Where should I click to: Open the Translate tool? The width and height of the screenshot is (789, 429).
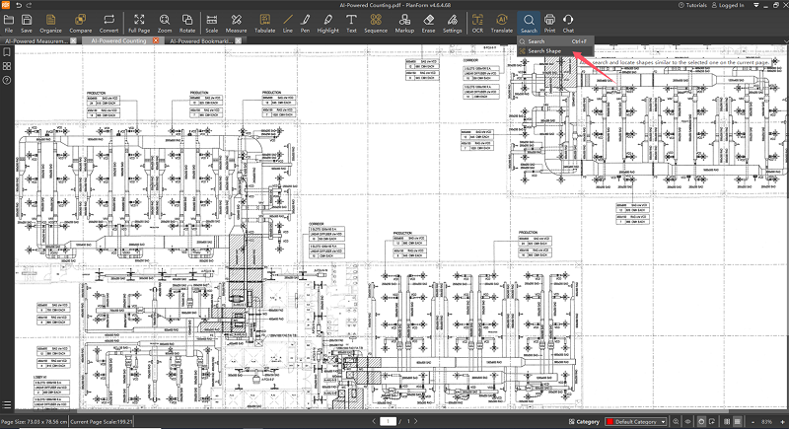[x=502, y=23]
